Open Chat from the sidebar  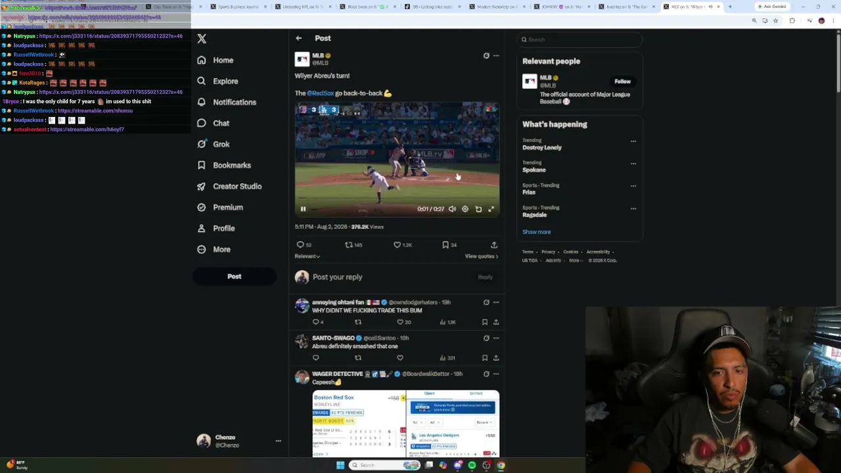[x=214, y=123]
